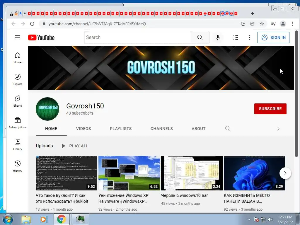Click PLAY ALL for uploads

pos(75,146)
